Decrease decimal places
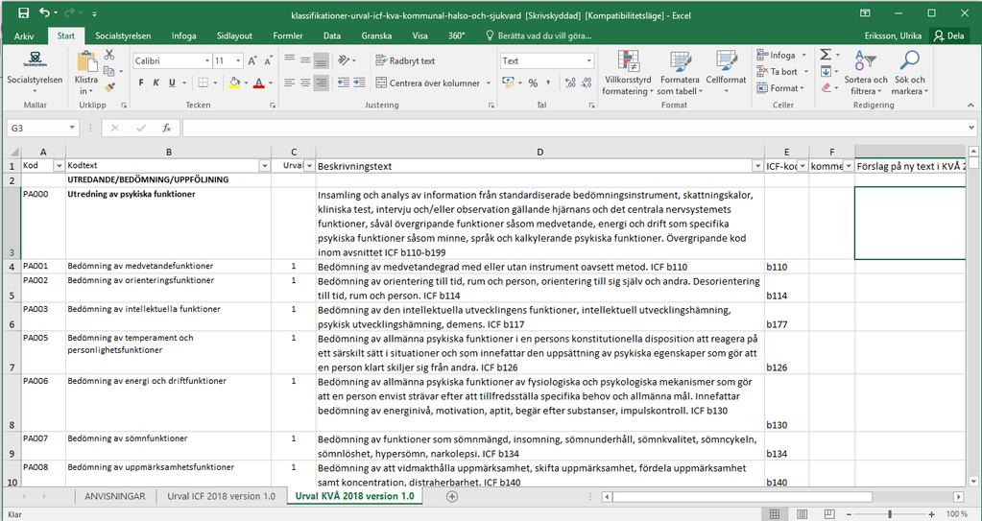The height and width of the screenshot is (521, 982). coord(587,83)
